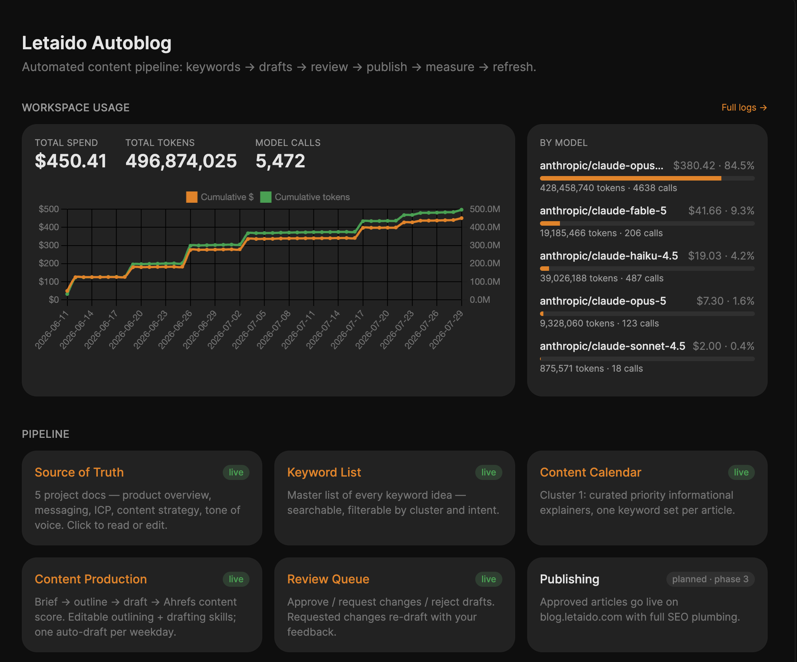Click the $19.03 · 4.2% spend figure
This screenshot has width=797, height=662.
click(721, 256)
